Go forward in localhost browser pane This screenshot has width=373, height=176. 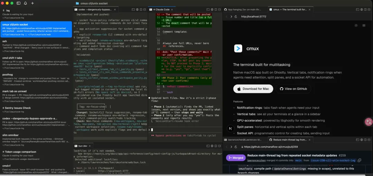point(231,17)
